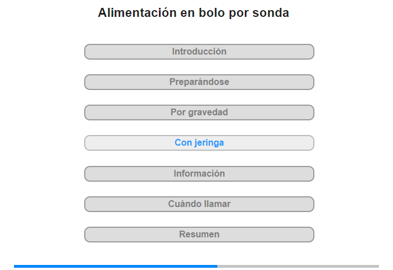This screenshot has width=393, height=270.
Task: Navigate to the Preparándose chapter
Action: click(x=199, y=82)
